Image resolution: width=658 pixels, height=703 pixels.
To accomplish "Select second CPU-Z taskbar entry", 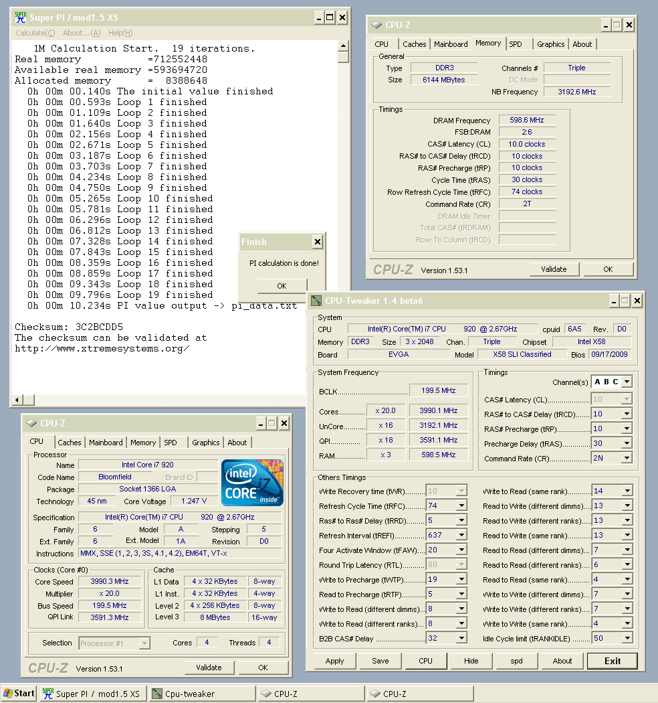I will (420, 694).
